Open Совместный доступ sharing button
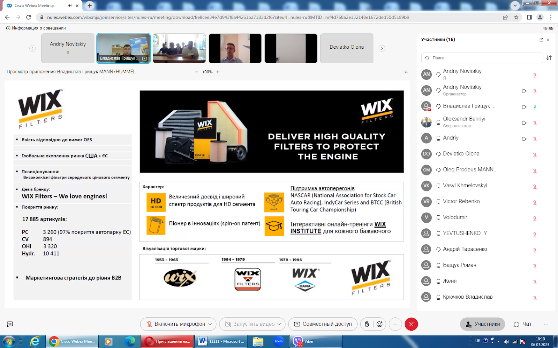558x348 pixels. [323, 324]
